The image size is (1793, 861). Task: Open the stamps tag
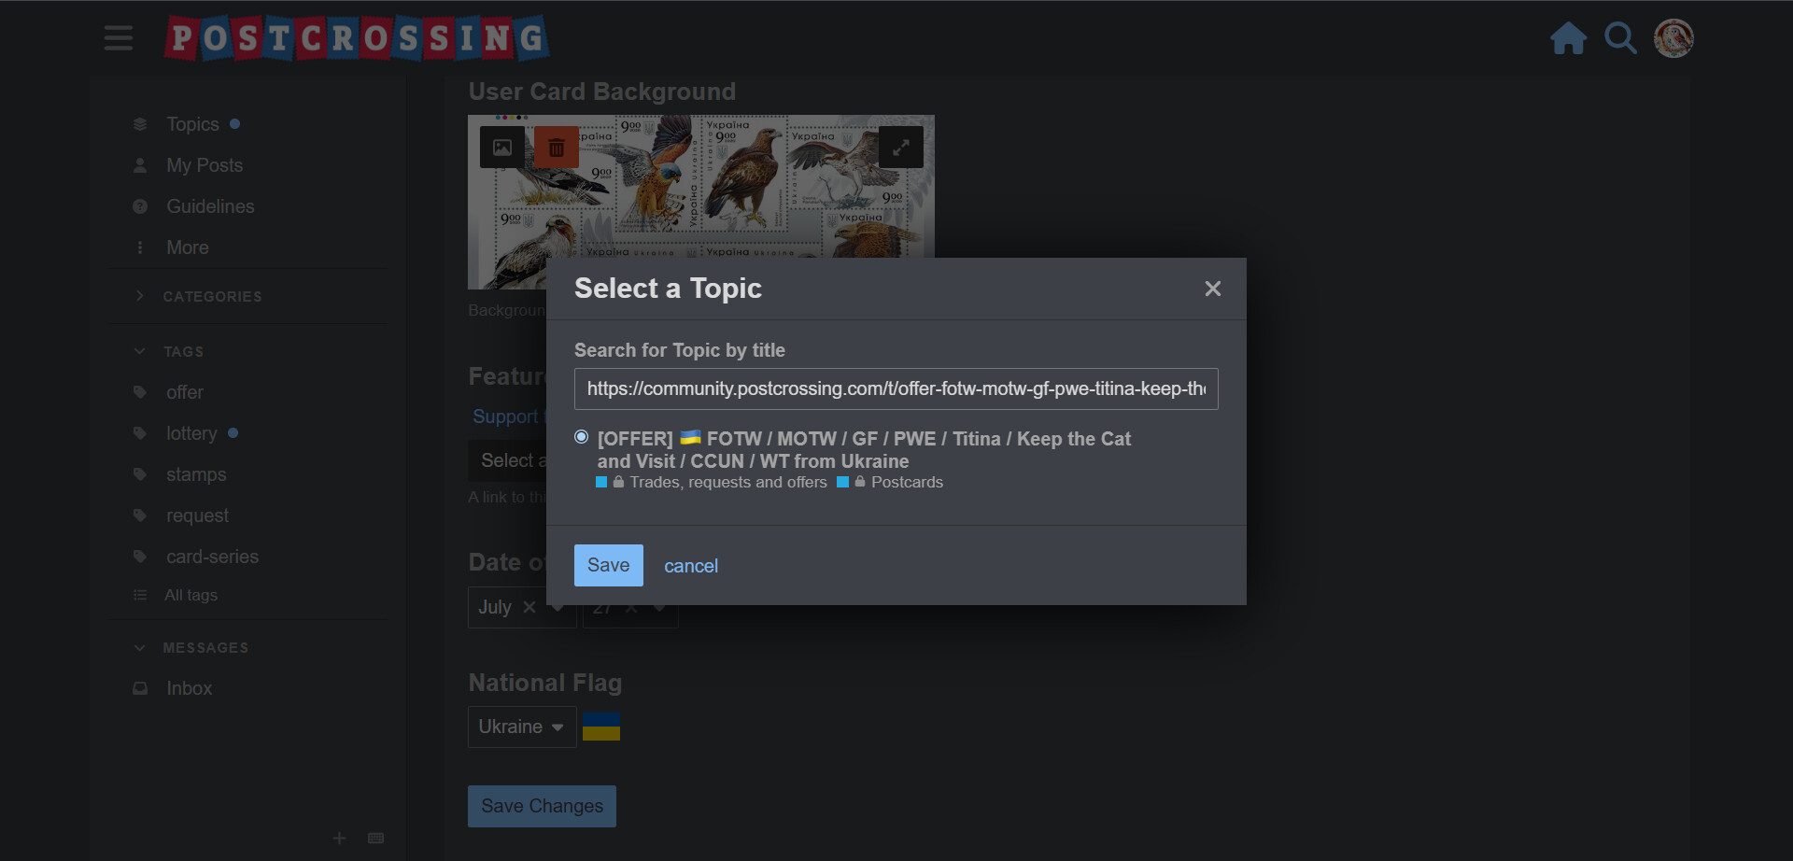(196, 474)
